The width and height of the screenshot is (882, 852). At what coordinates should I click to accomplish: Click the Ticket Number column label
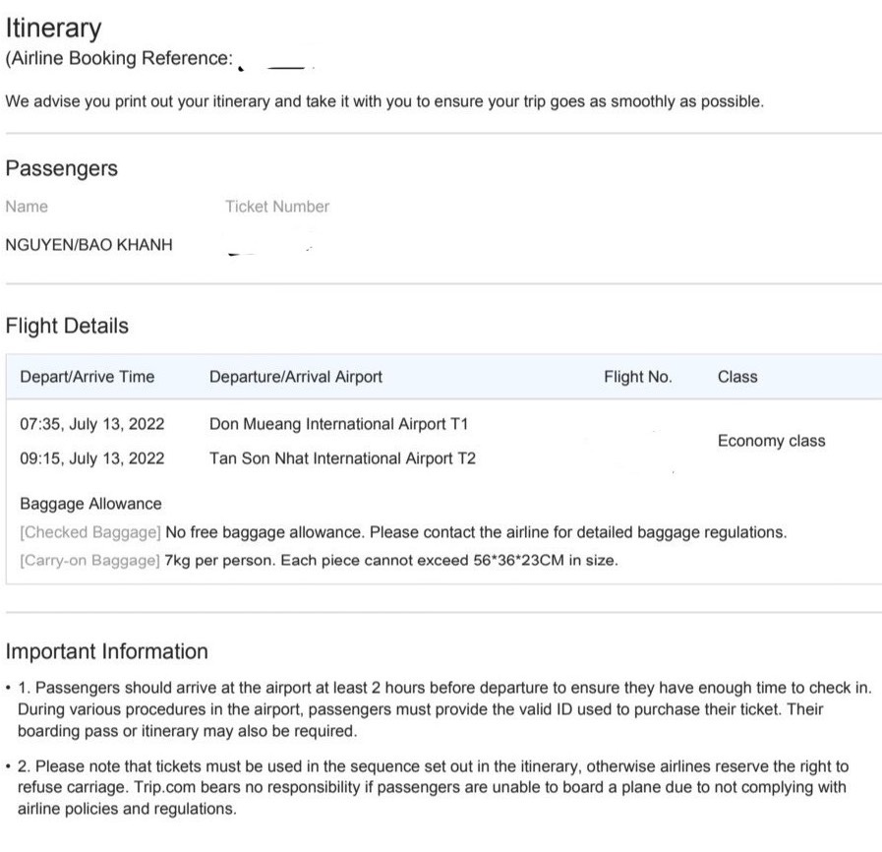pyautogui.click(x=276, y=207)
